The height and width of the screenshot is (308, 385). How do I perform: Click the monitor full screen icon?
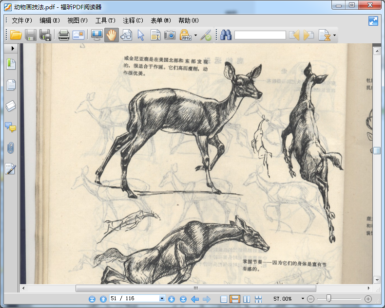[x=97, y=35]
